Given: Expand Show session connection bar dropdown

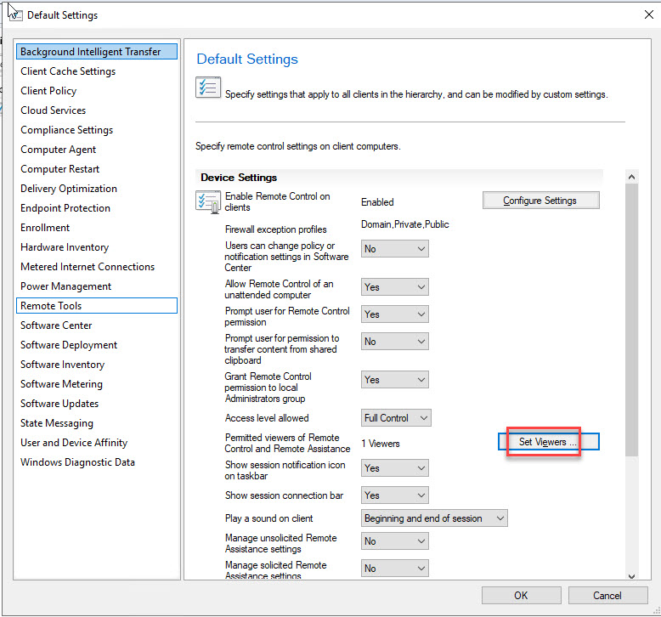Looking at the screenshot, I should [x=395, y=495].
